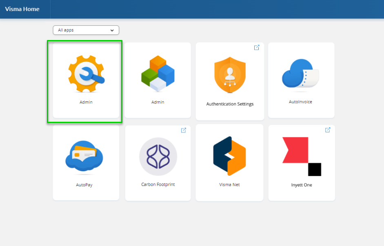384x246 pixels.
Task: Click external link icon on Inyett One
Action: 328,130
